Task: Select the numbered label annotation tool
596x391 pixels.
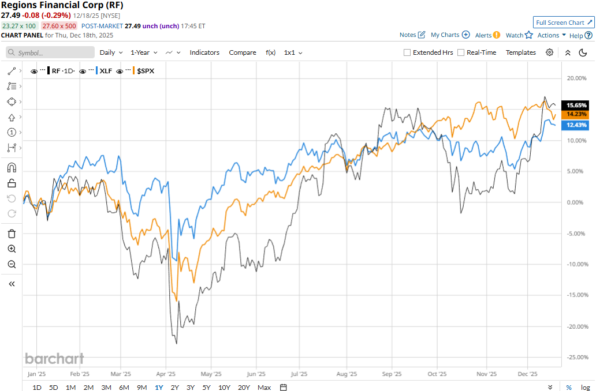Action: click(12, 132)
